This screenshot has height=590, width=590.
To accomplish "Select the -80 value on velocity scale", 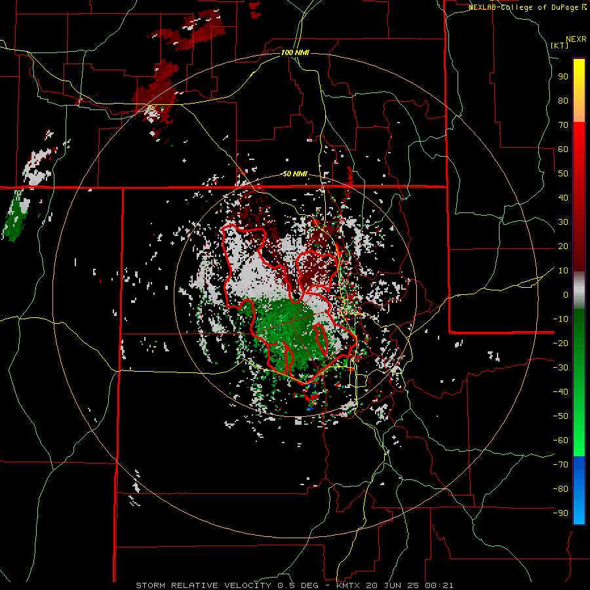I will pos(560,489).
